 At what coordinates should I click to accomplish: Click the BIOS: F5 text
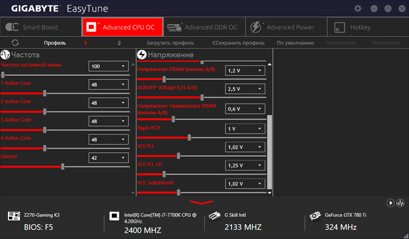[39, 227]
